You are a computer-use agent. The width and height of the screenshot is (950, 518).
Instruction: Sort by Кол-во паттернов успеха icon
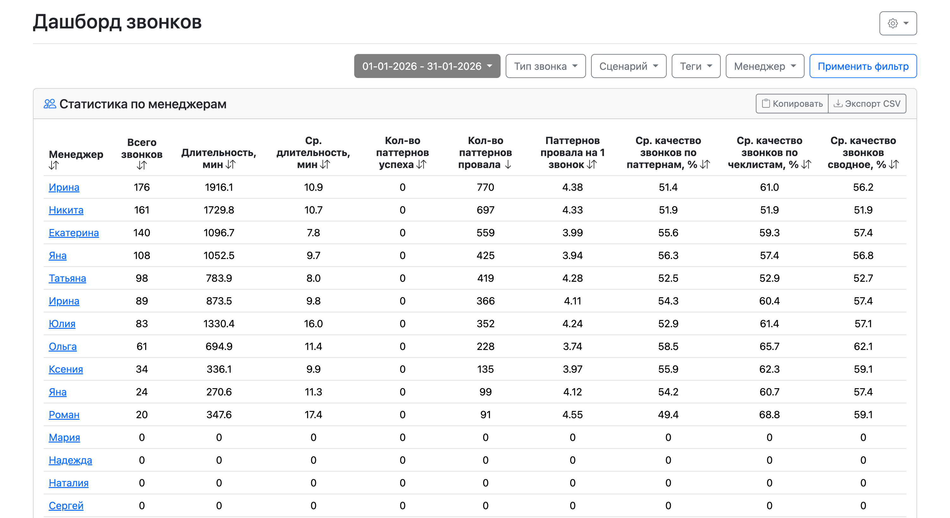pyautogui.click(x=421, y=164)
